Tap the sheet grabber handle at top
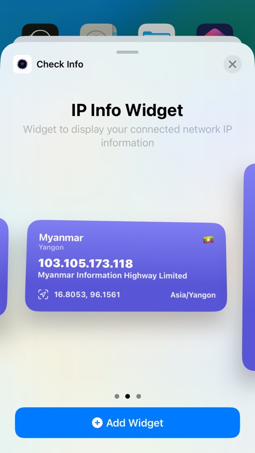This screenshot has height=453, width=255. (127, 53)
